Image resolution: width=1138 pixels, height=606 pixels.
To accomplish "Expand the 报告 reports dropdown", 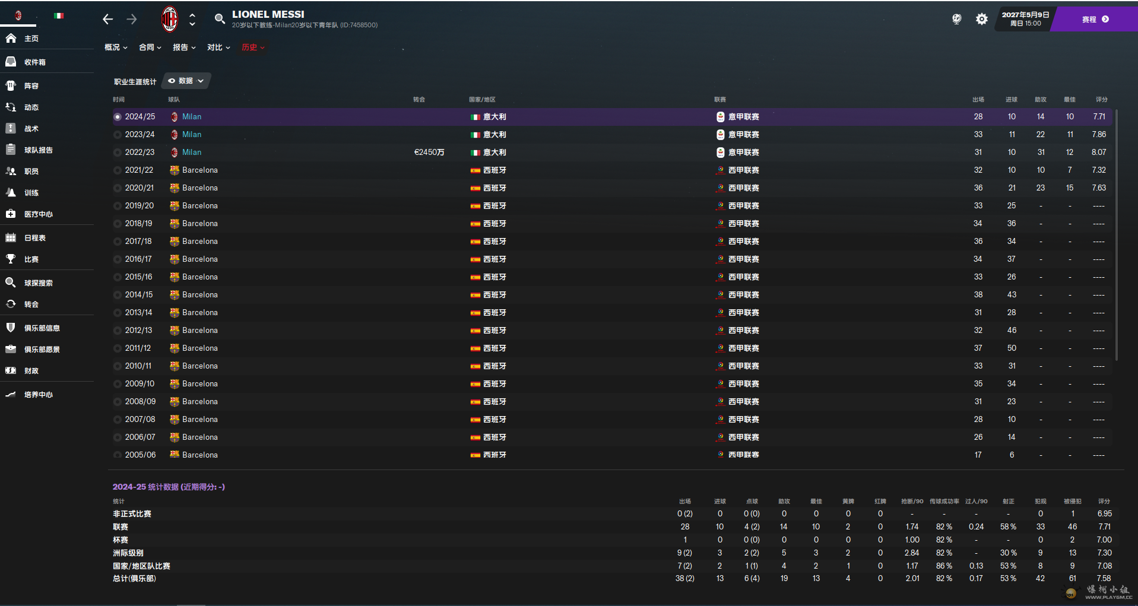I will (x=184, y=47).
